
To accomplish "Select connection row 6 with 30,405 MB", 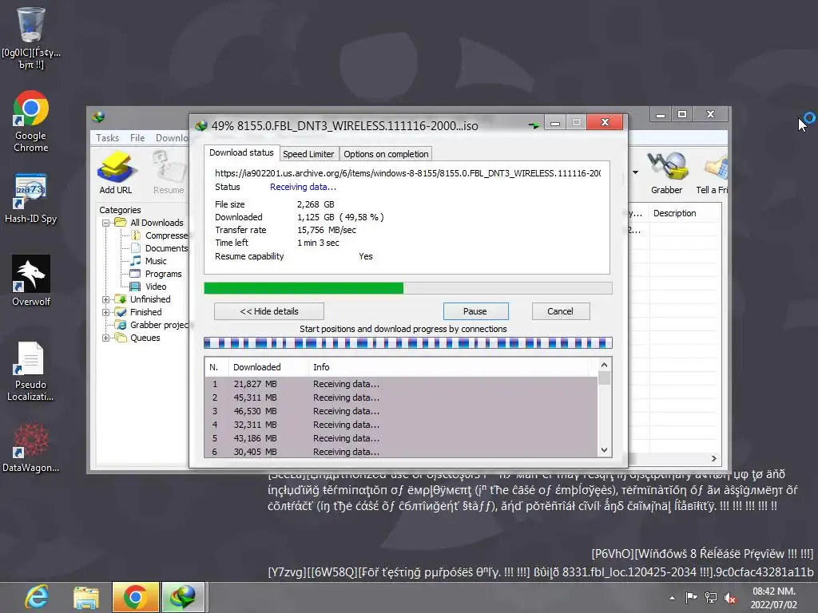I will [x=401, y=452].
